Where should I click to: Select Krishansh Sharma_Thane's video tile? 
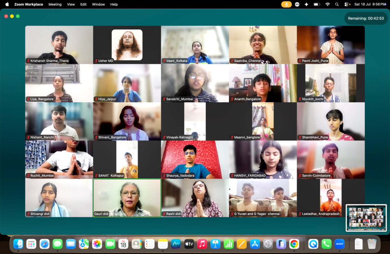point(59,45)
